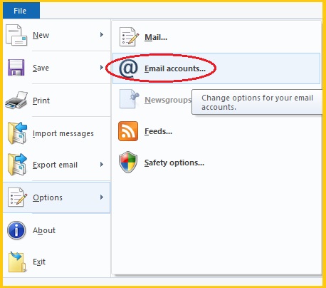
Task: Click the Import messages folder icon
Action: pos(17,133)
